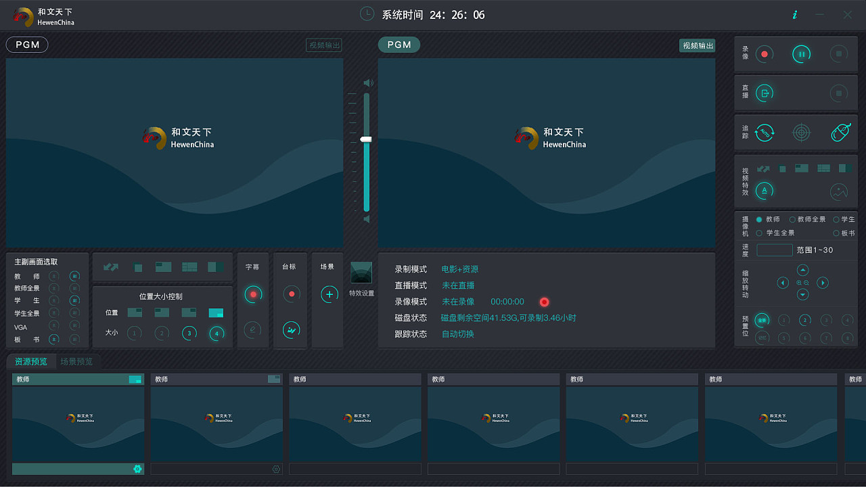Click the volume slider handle
Image resolution: width=866 pixels, height=487 pixels.
tap(366, 139)
